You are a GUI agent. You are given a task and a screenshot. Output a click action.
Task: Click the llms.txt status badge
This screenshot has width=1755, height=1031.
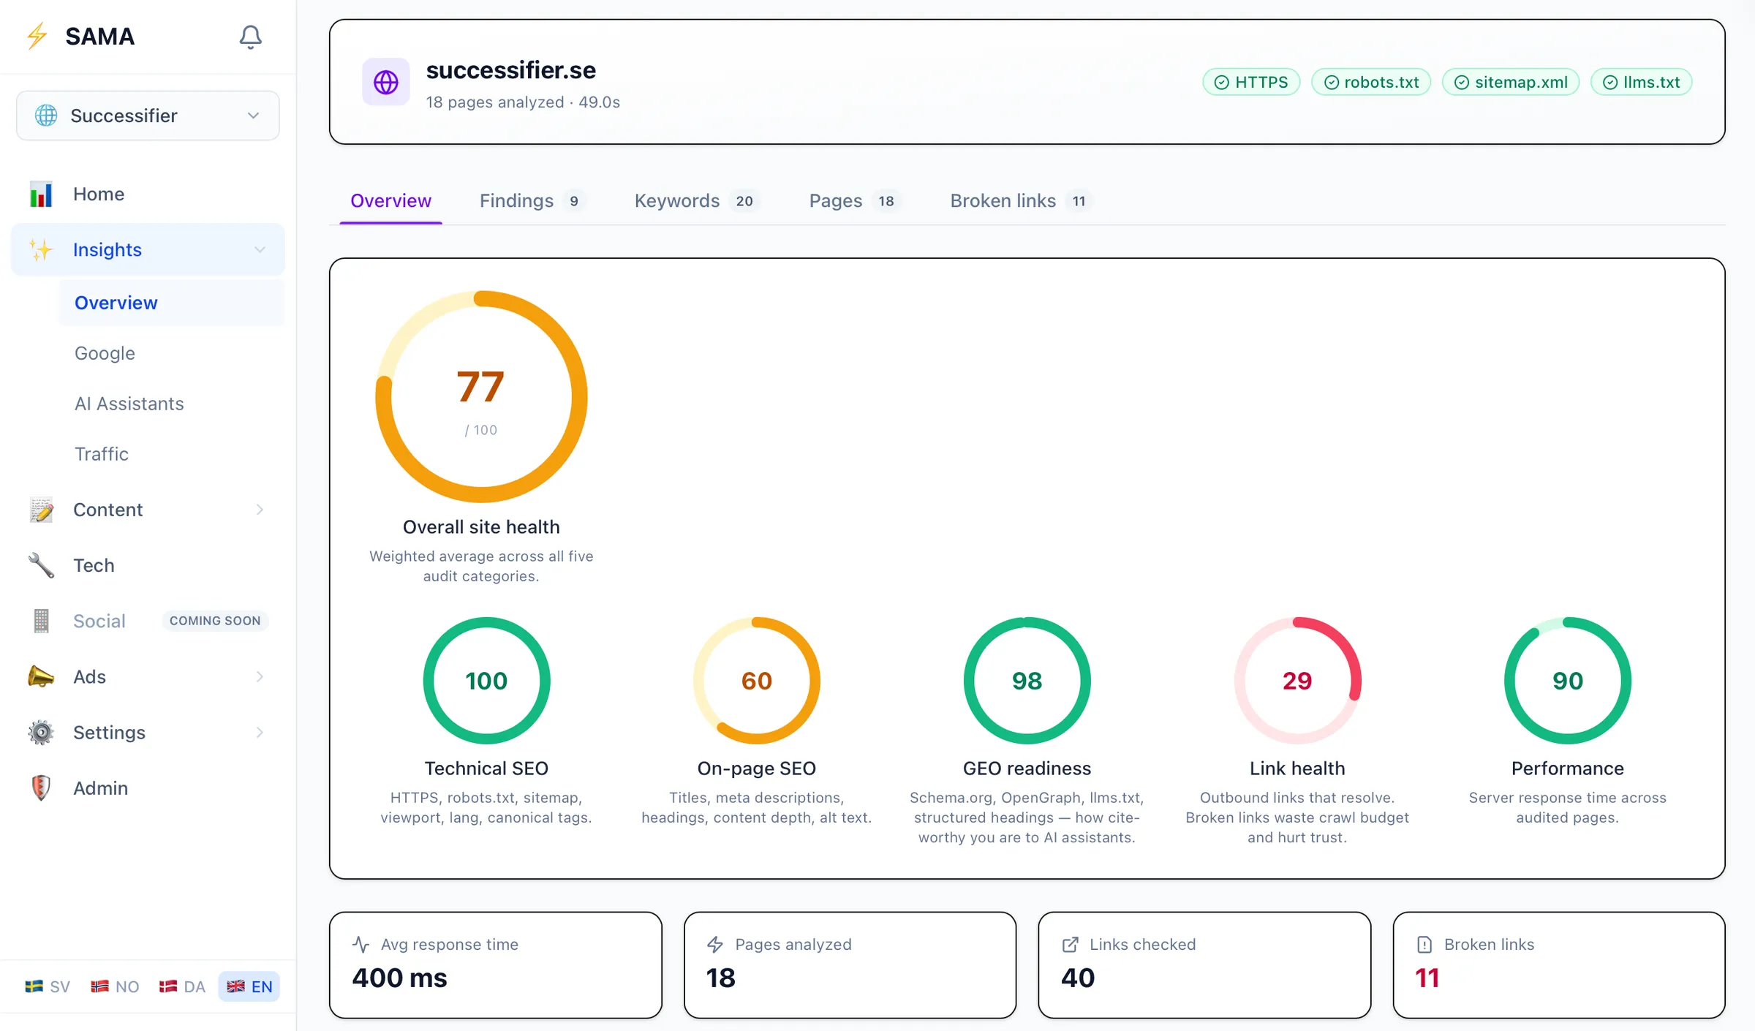(x=1642, y=82)
